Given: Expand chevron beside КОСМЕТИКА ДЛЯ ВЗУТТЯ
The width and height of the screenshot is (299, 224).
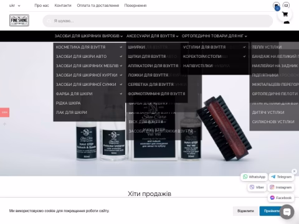Looking at the screenshot, I should click(121, 47).
